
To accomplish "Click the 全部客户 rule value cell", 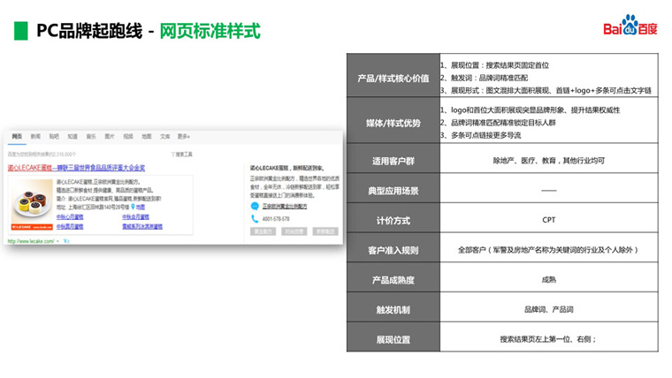I will coord(549,248).
